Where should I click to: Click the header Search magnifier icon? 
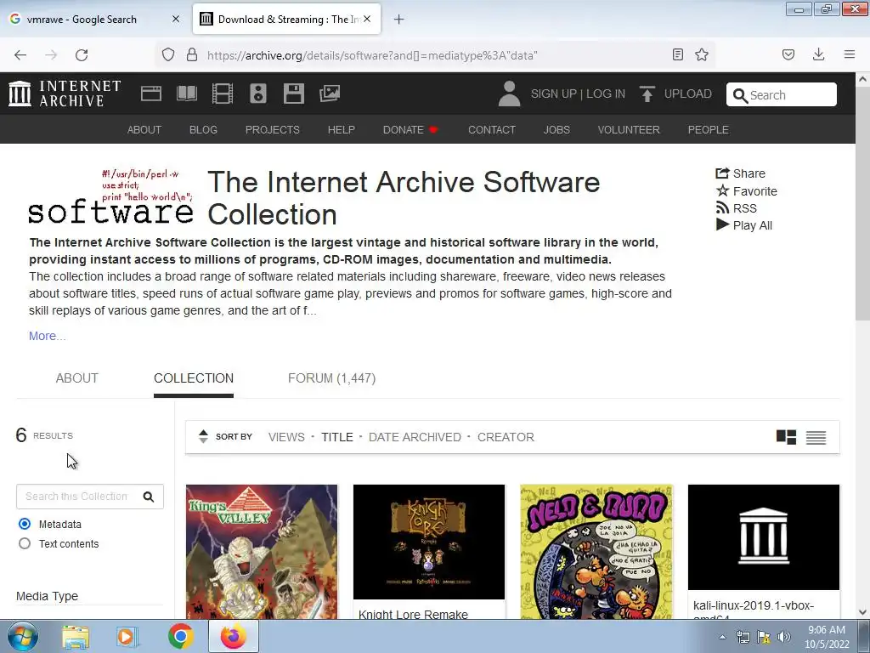[740, 95]
